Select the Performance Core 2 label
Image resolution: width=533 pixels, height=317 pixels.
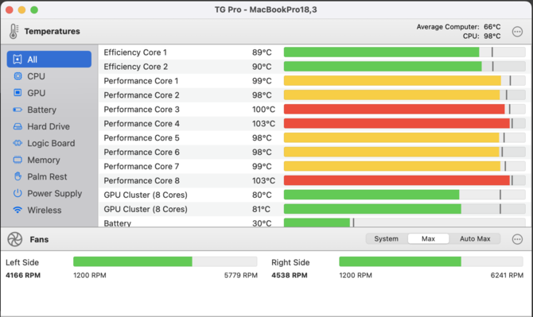point(142,95)
